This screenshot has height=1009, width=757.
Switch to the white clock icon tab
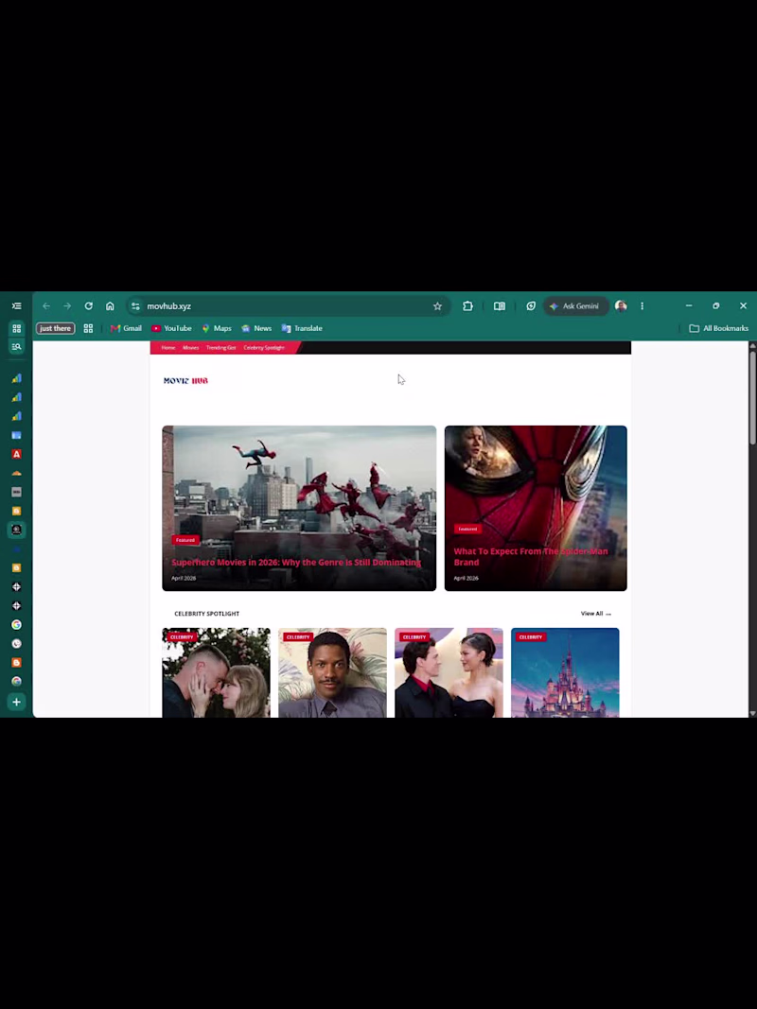pyautogui.click(x=17, y=643)
